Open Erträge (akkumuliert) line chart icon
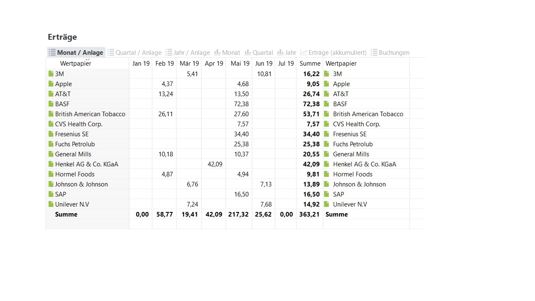Image resolution: width=535 pixels, height=301 pixels. click(x=304, y=52)
